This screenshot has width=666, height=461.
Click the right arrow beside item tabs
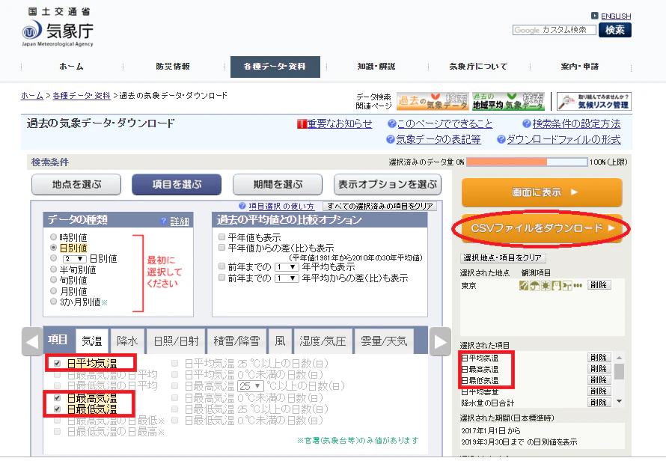point(440,341)
